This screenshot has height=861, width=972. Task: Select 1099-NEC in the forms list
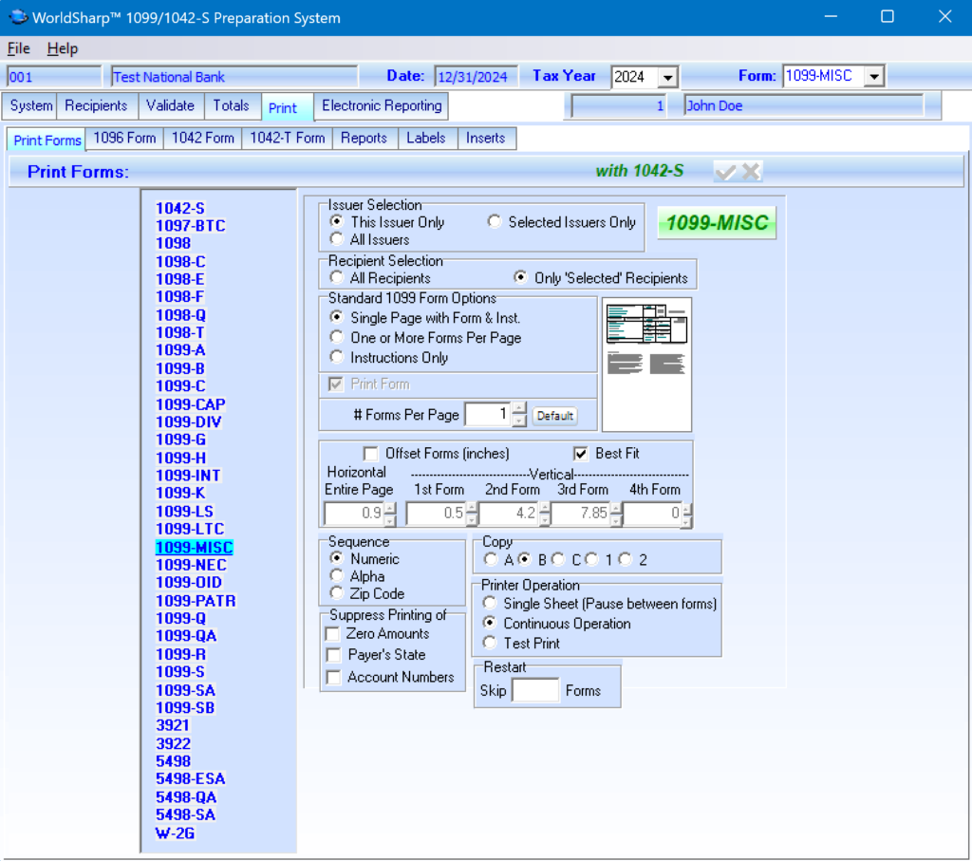191,565
